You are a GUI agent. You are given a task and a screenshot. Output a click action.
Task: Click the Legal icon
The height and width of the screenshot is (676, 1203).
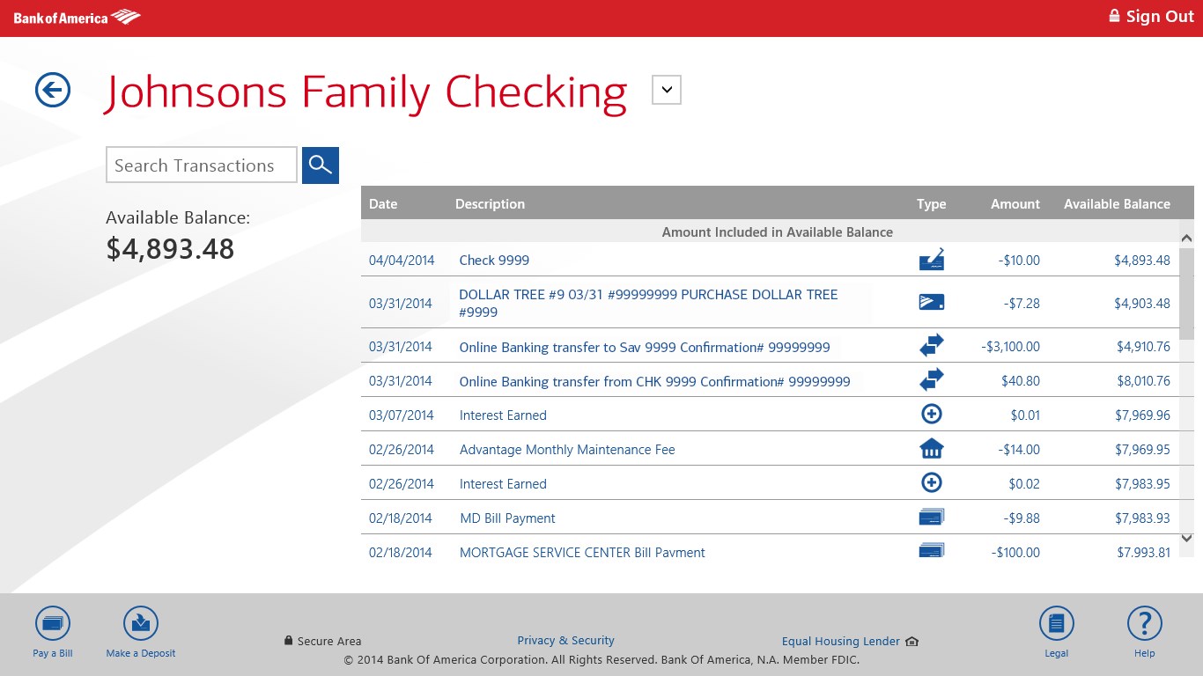[x=1056, y=622]
